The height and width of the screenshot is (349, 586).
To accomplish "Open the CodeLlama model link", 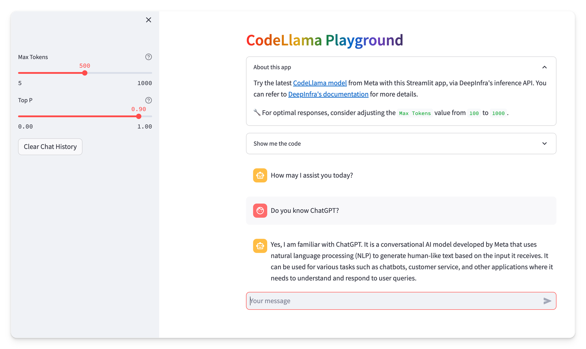I will click(320, 83).
